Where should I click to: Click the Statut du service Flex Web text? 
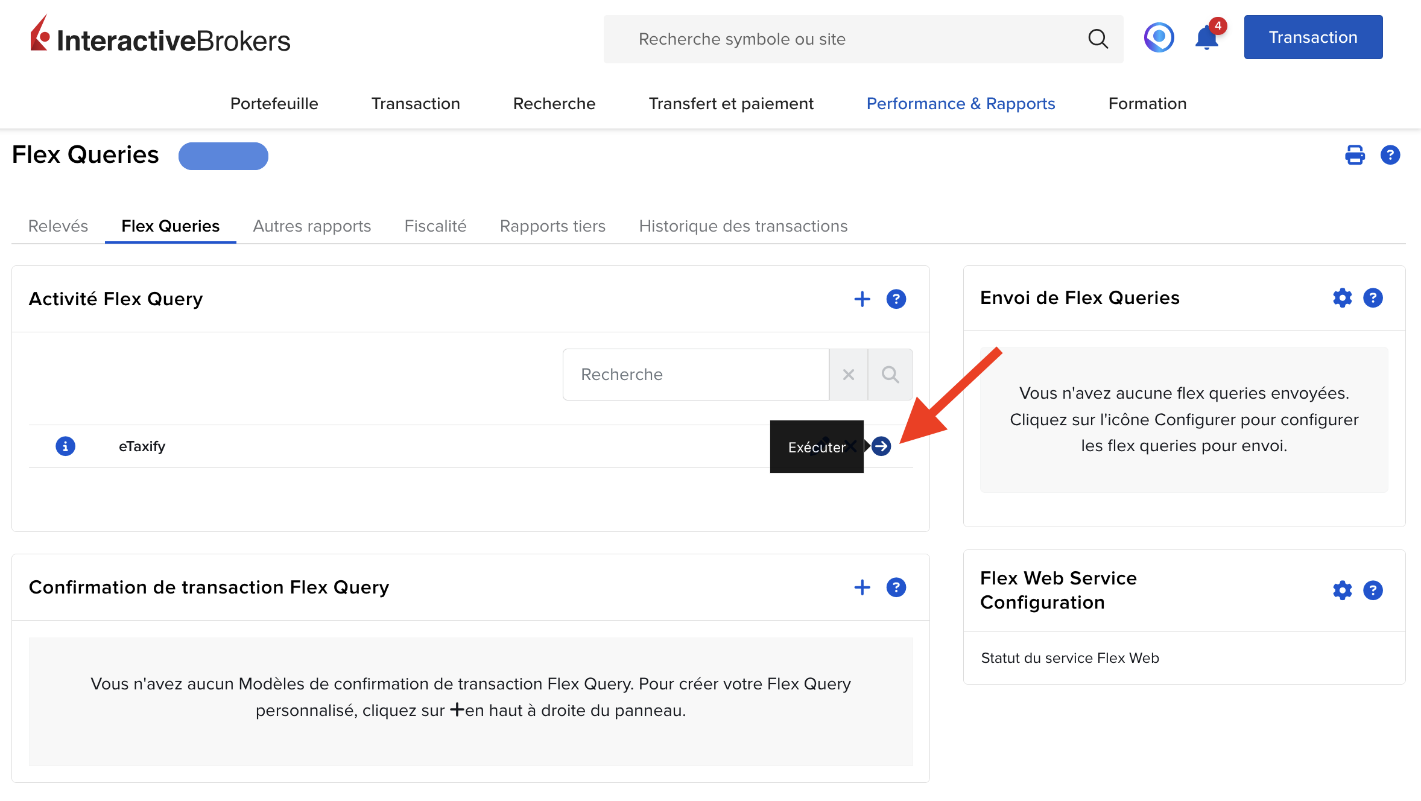point(1070,658)
